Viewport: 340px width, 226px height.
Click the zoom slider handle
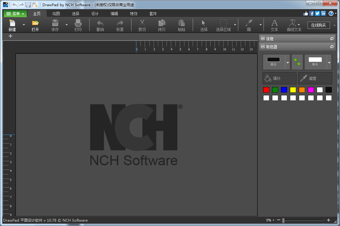283,220
